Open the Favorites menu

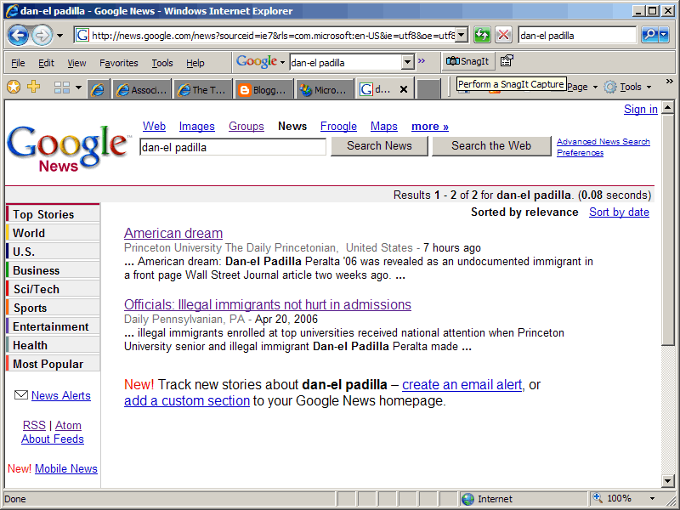[119, 63]
